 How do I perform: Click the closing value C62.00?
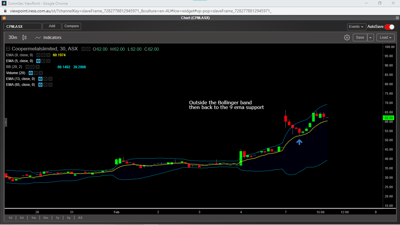pos(151,49)
